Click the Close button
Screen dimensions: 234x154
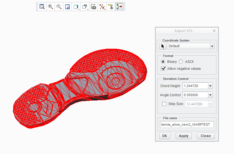206,136
